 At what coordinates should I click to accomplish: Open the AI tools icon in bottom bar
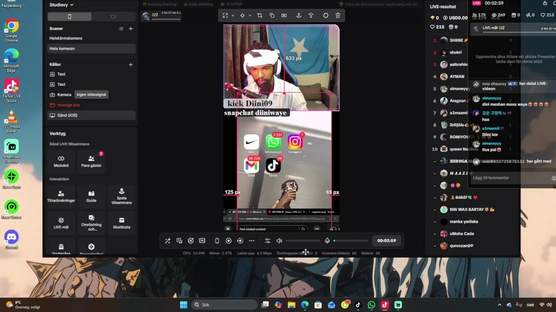point(191,240)
